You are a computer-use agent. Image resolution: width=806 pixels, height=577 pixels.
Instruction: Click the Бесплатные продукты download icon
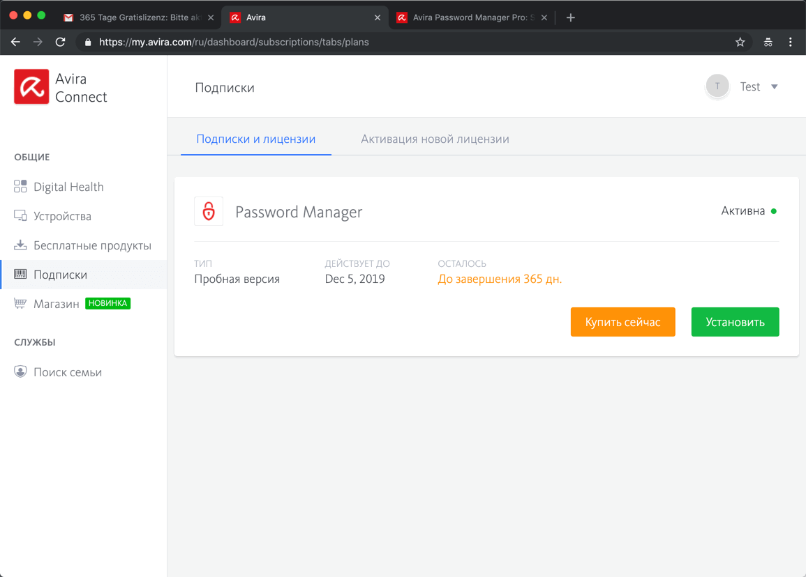click(20, 245)
